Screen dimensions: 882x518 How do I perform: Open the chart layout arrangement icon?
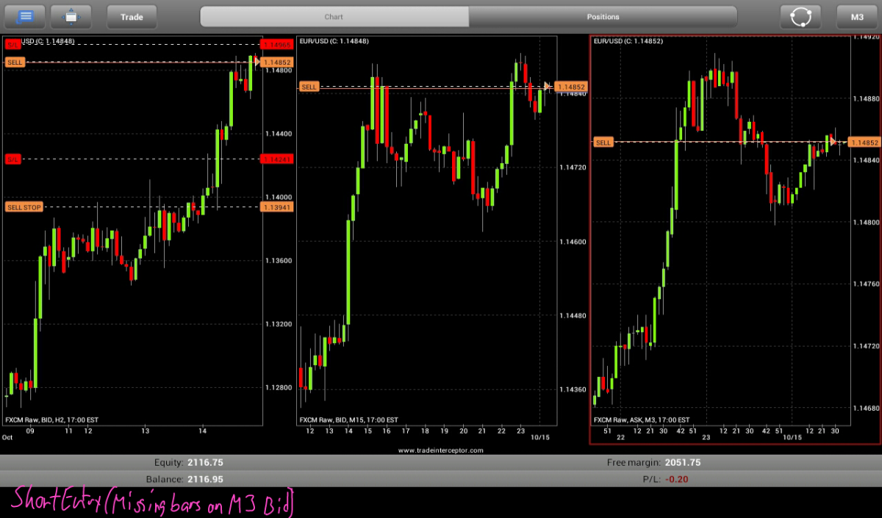tap(71, 16)
